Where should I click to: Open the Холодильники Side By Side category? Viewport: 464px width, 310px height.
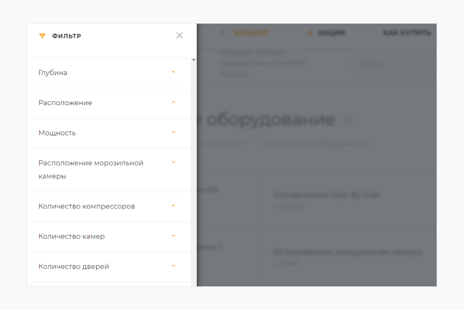tap(326, 195)
